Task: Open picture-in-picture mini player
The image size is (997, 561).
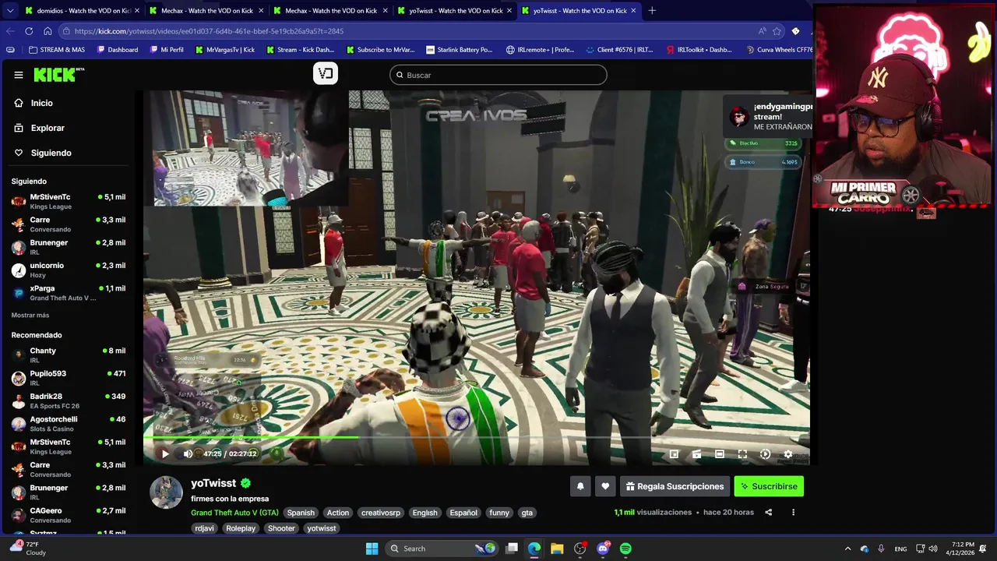Action: coord(674,454)
